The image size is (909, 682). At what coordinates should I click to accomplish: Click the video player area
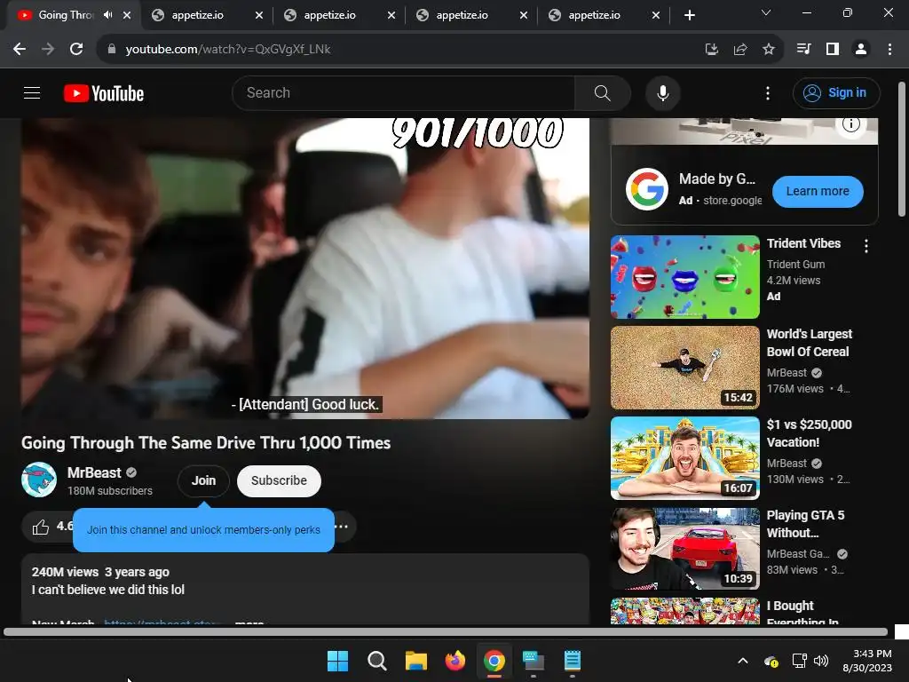305,268
